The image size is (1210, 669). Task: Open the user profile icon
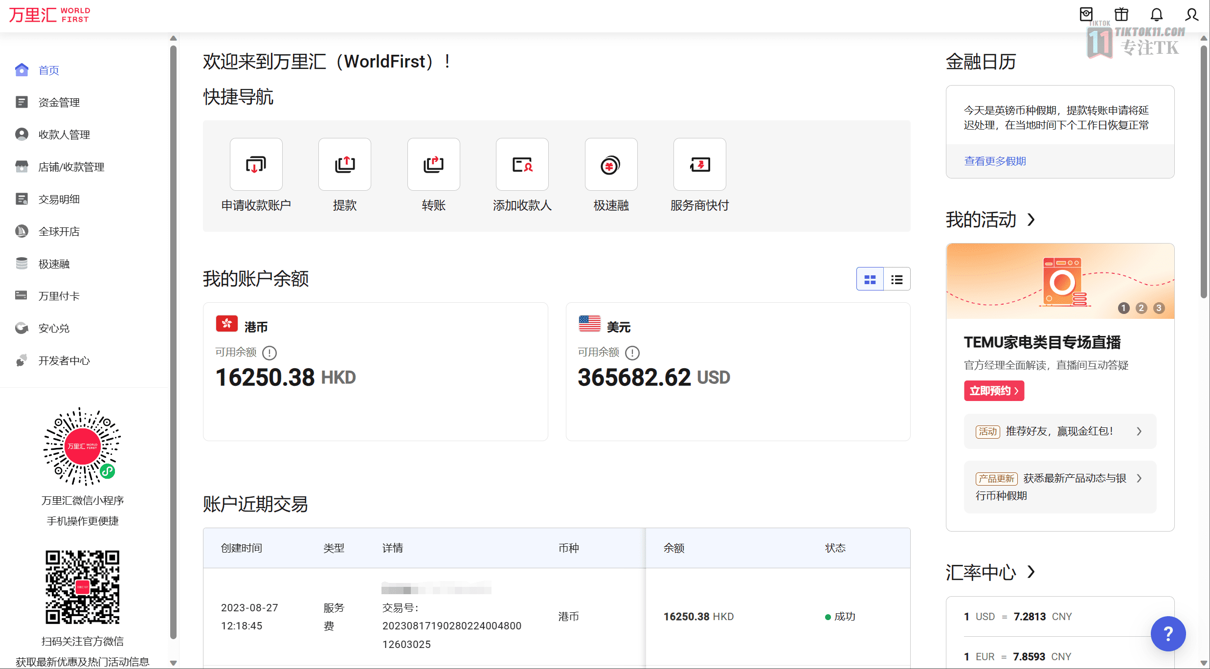tap(1192, 15)
